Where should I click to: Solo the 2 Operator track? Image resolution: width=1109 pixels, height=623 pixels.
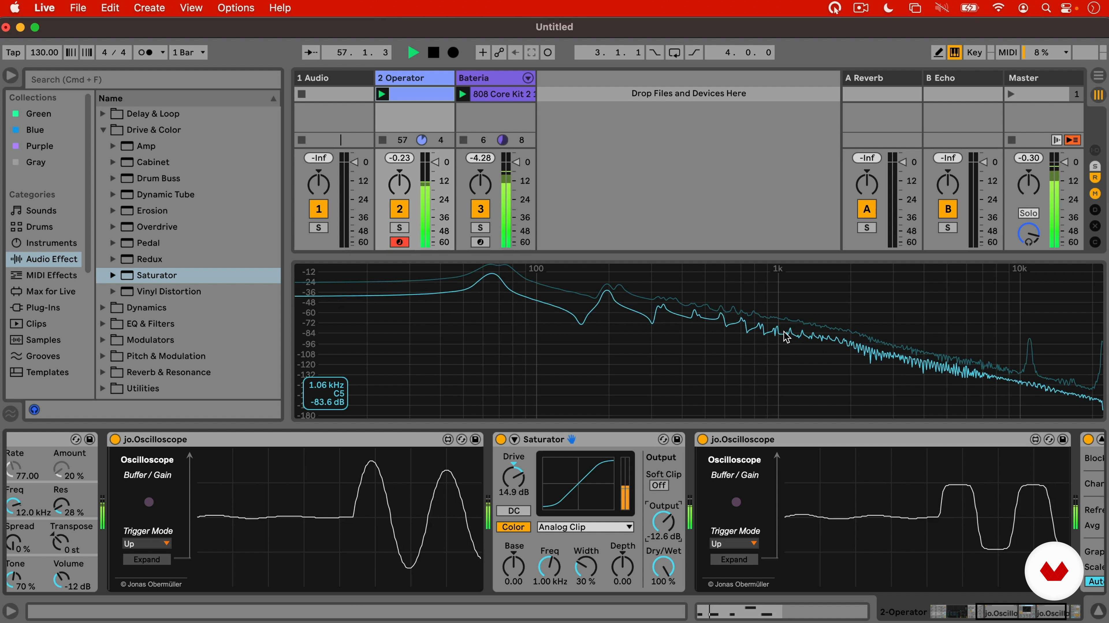coord(399,228)
